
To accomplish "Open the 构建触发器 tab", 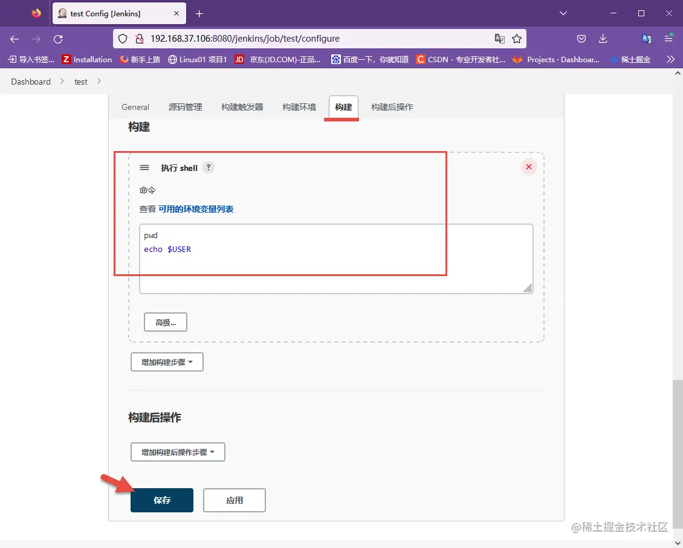I will click(242, 107).
